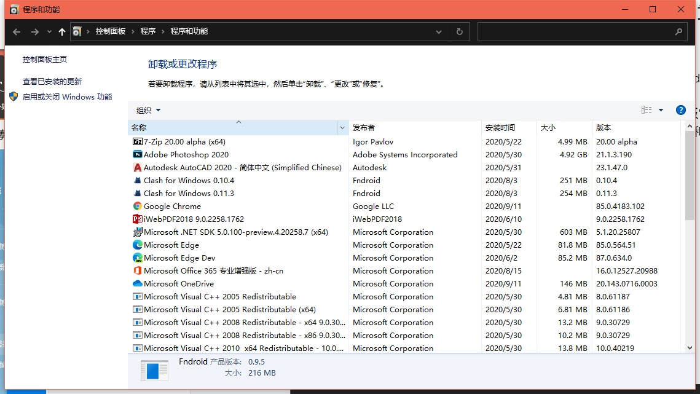Screen dimensions: 700x394
Task: Click the Visual C++ 2005 Redistributable (x64) icon
Action: click(138, 310)
